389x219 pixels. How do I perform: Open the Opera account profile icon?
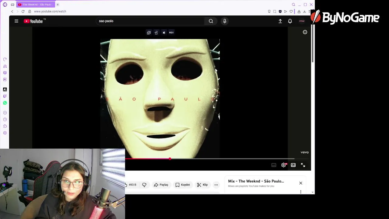pos(299,11)
